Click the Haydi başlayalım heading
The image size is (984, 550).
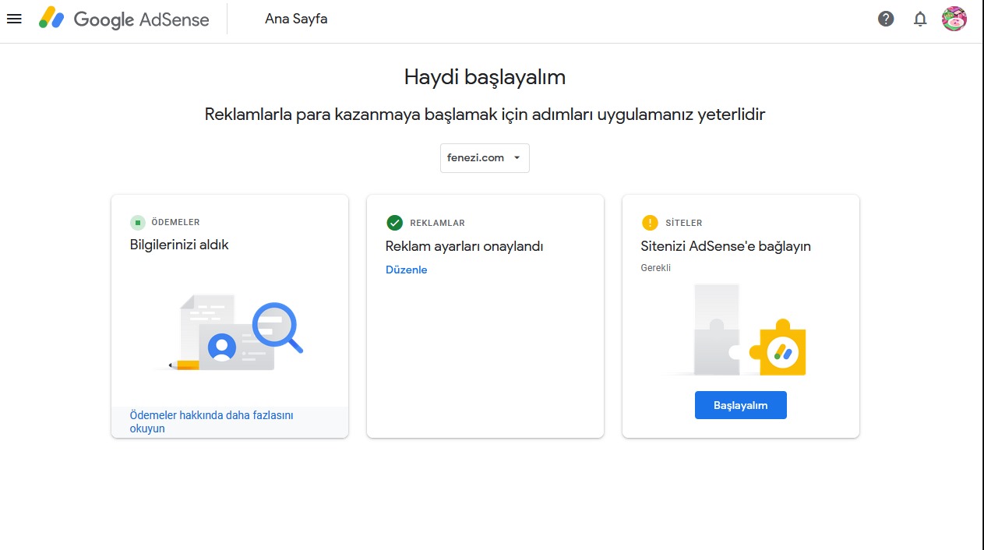point(485,77)
